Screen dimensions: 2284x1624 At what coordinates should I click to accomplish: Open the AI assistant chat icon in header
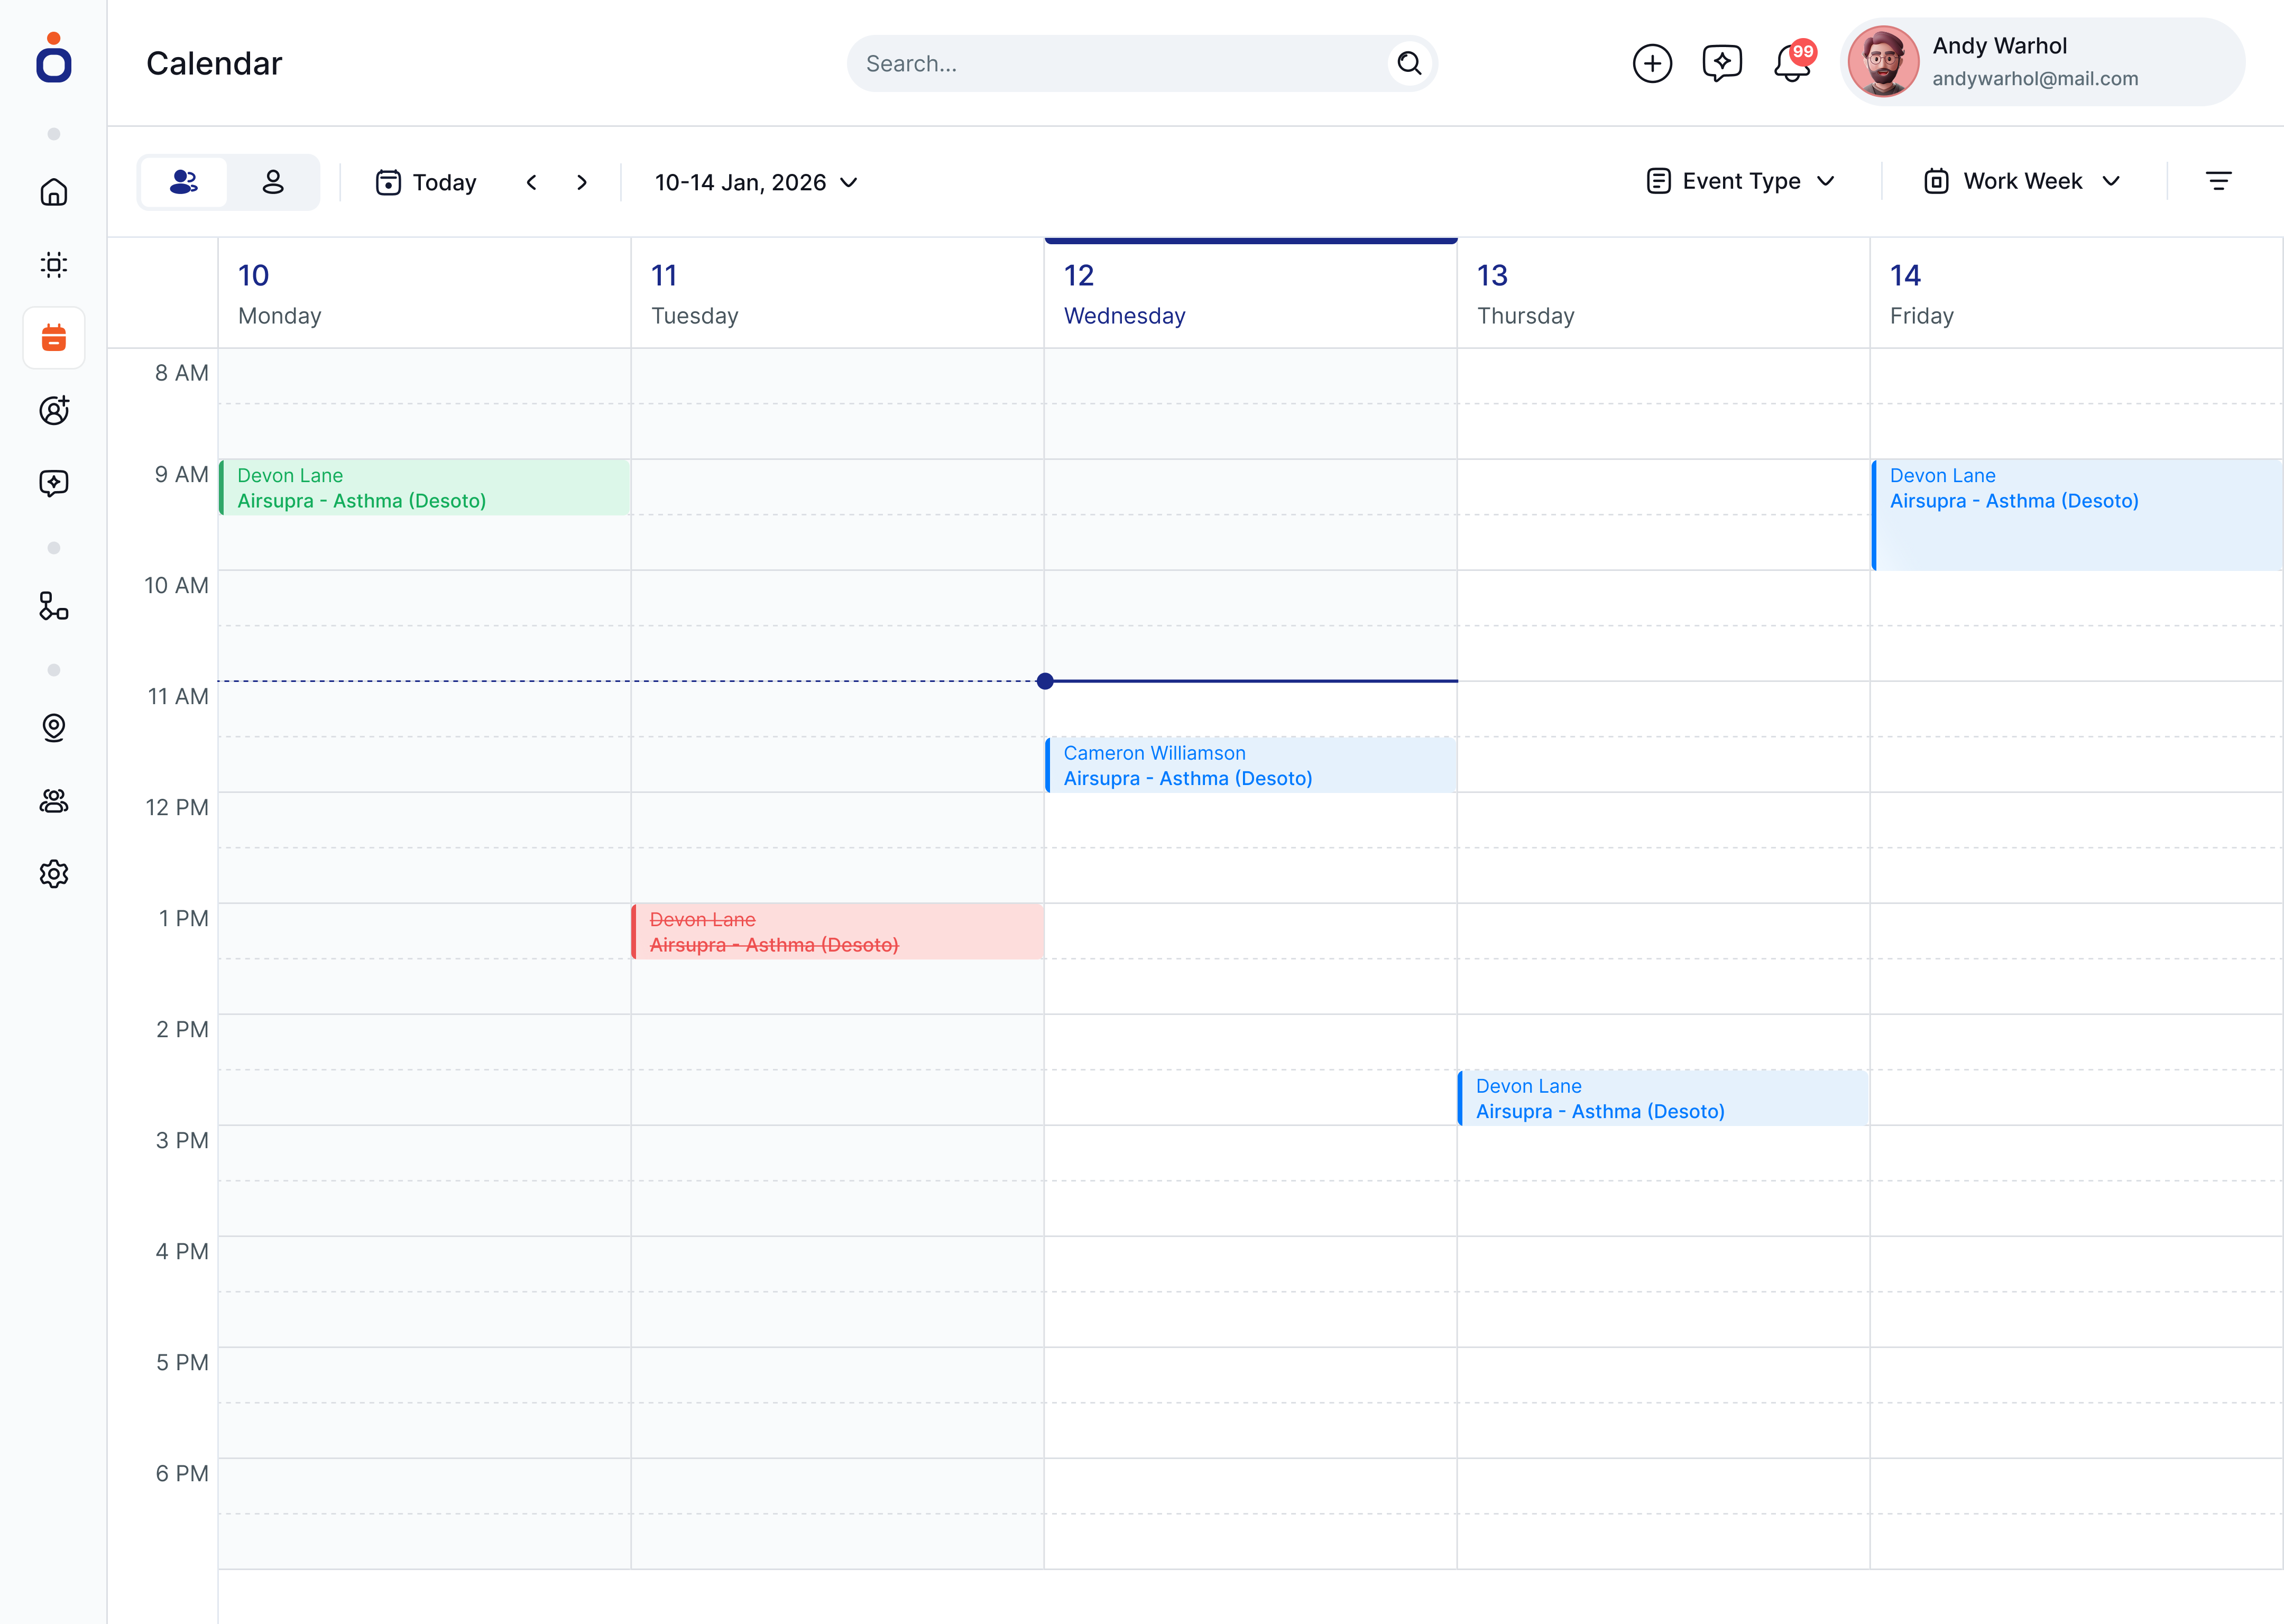(x=1722, y=64)
